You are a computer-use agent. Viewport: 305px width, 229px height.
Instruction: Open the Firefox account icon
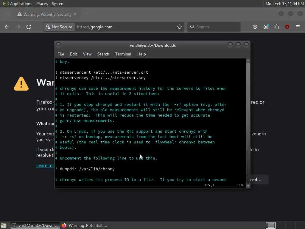coord(266,27)
